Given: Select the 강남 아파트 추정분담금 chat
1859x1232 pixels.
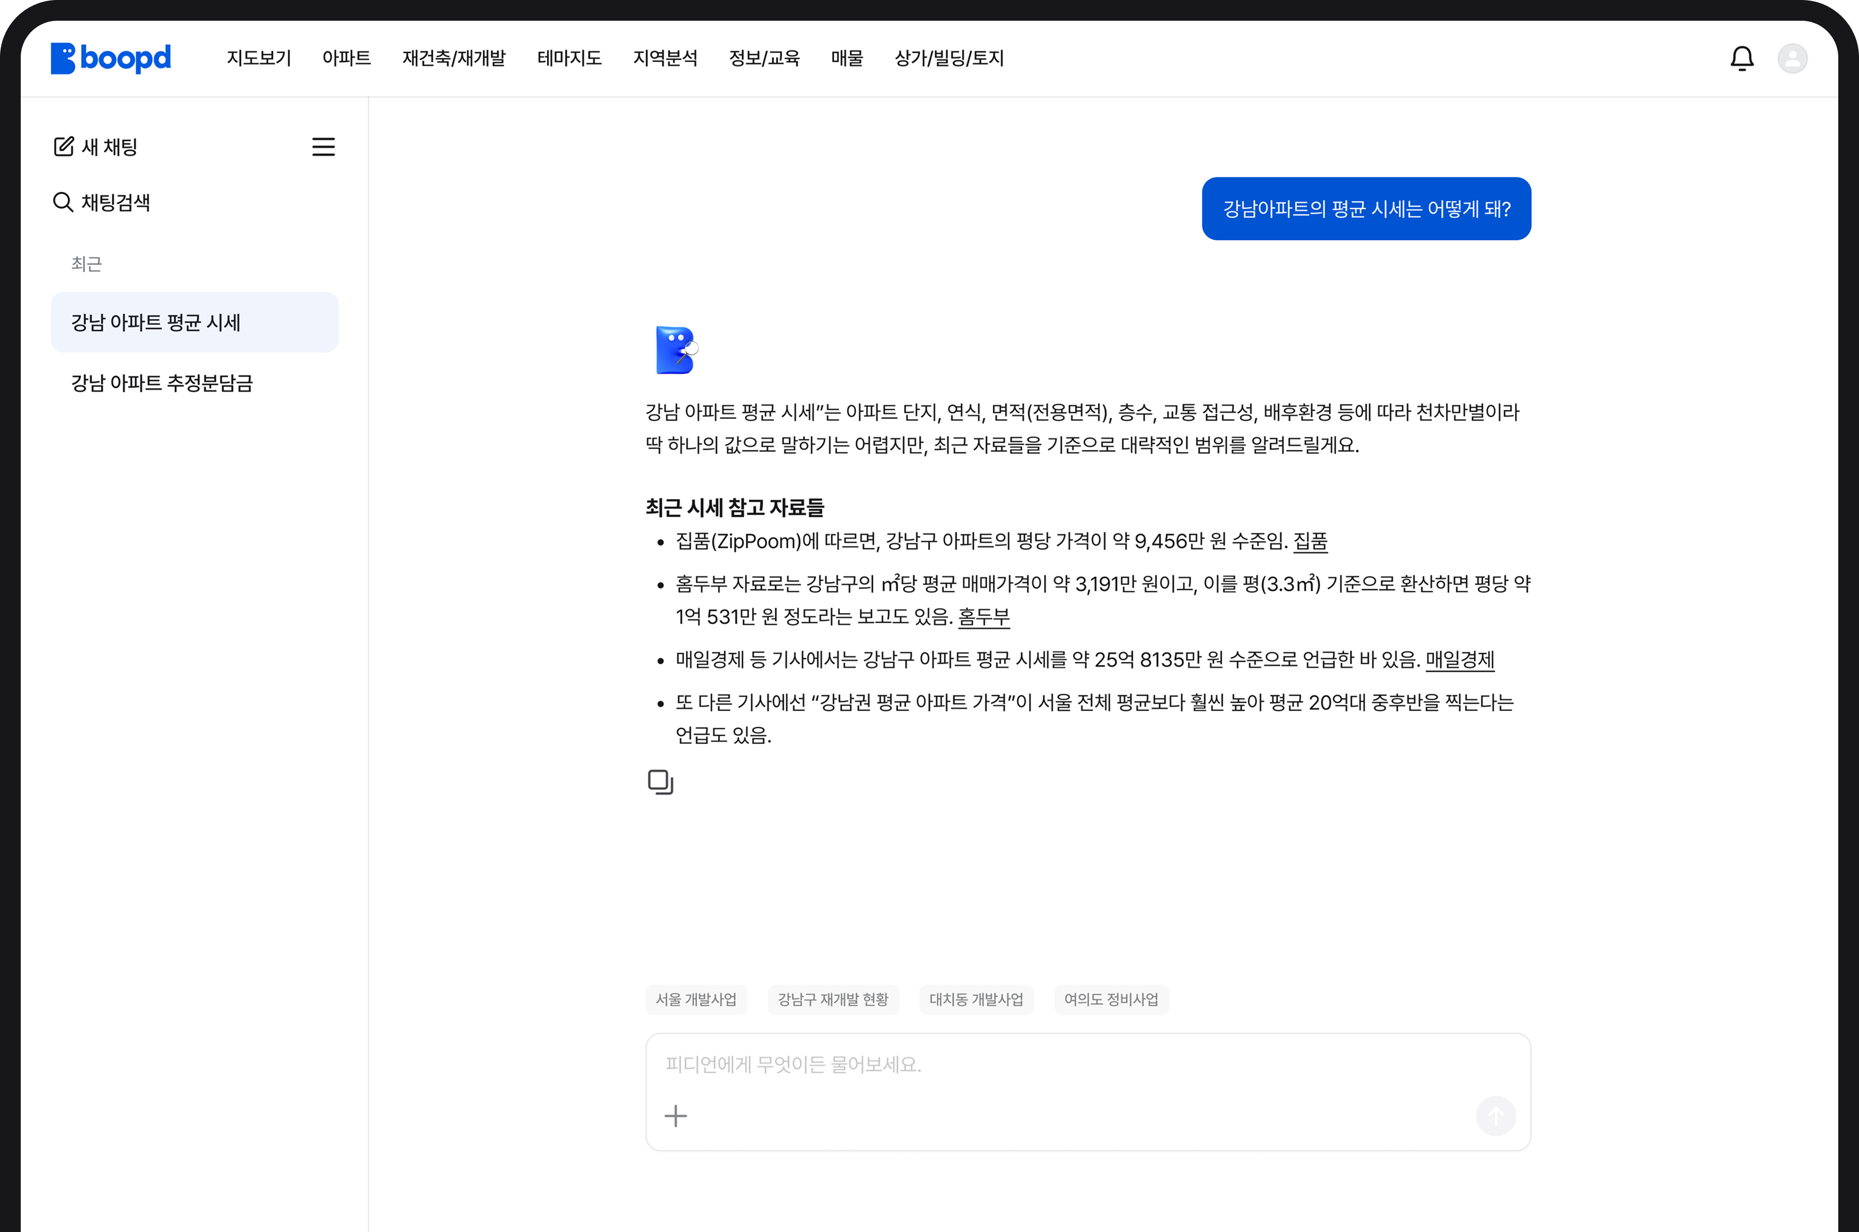Looking at the screenshot, I should tap(162, 383).
